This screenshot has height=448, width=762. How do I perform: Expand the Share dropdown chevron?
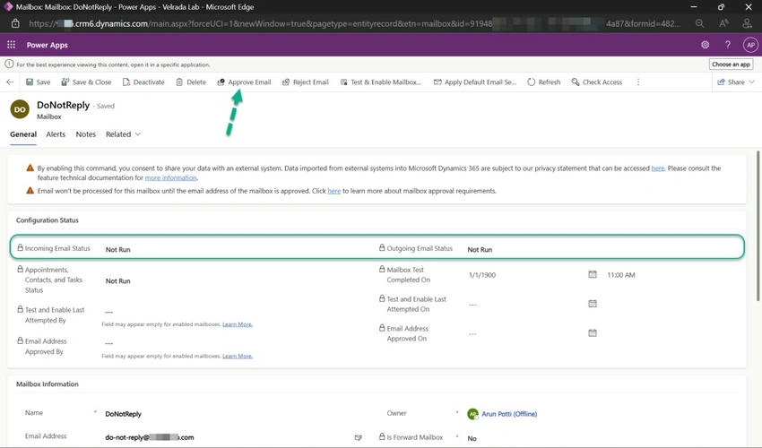coord(752,82)
